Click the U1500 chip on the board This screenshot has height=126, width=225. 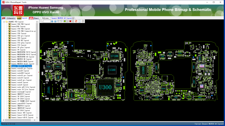coord(112,70)
